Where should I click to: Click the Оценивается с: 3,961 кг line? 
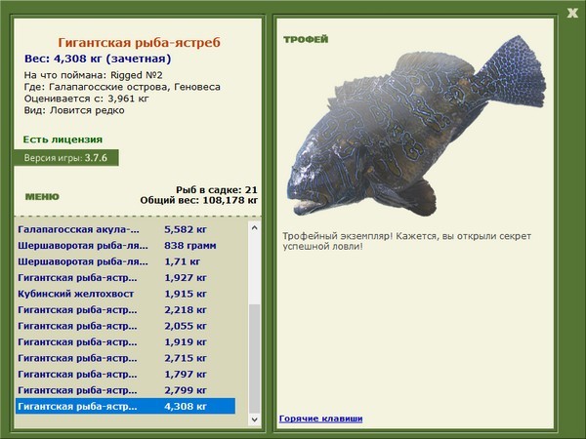86,99
